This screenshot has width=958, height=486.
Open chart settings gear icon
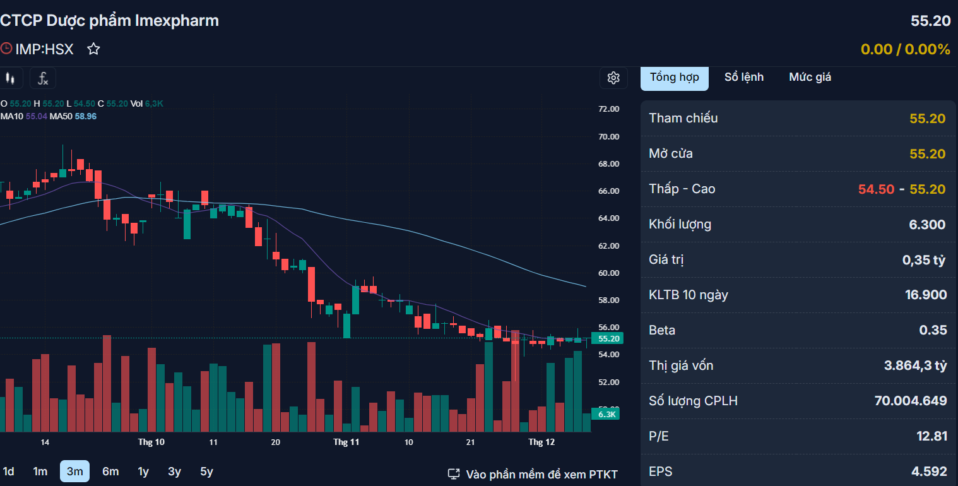(613, 78)
